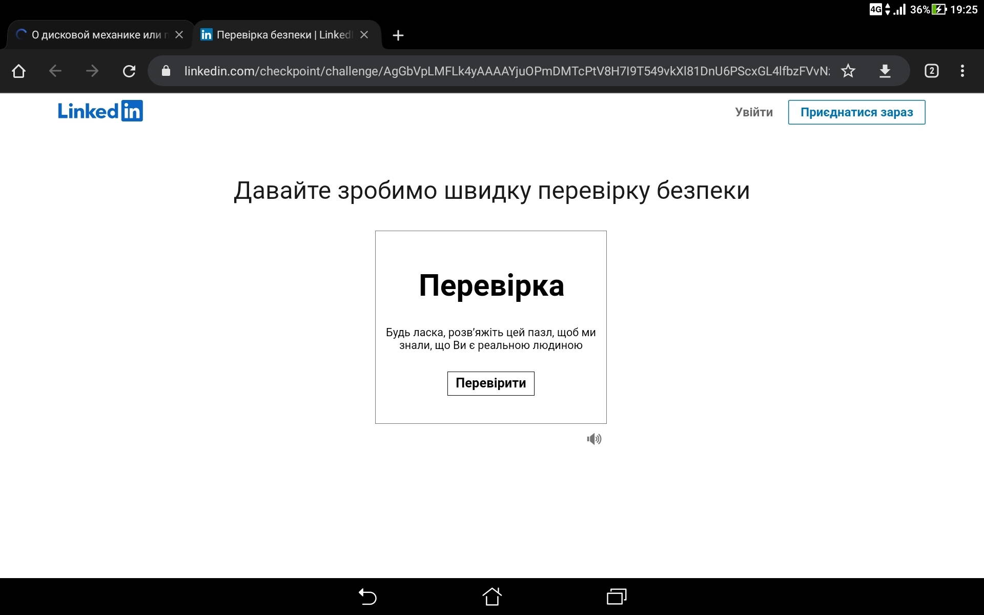
Task: Click the Увійти sign-in link
Action: tap(753, 112)
